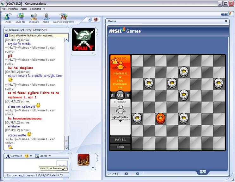Maximize the Conversazione window
Screen dimensions: 235x182
tap(226, 3)
